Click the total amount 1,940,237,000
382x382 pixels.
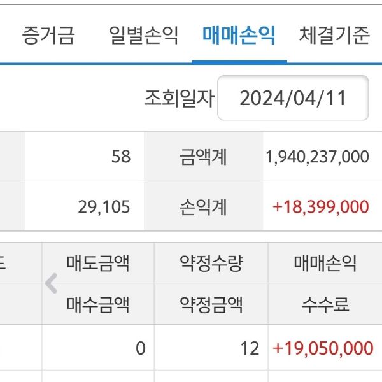click(x=316, y=157)
